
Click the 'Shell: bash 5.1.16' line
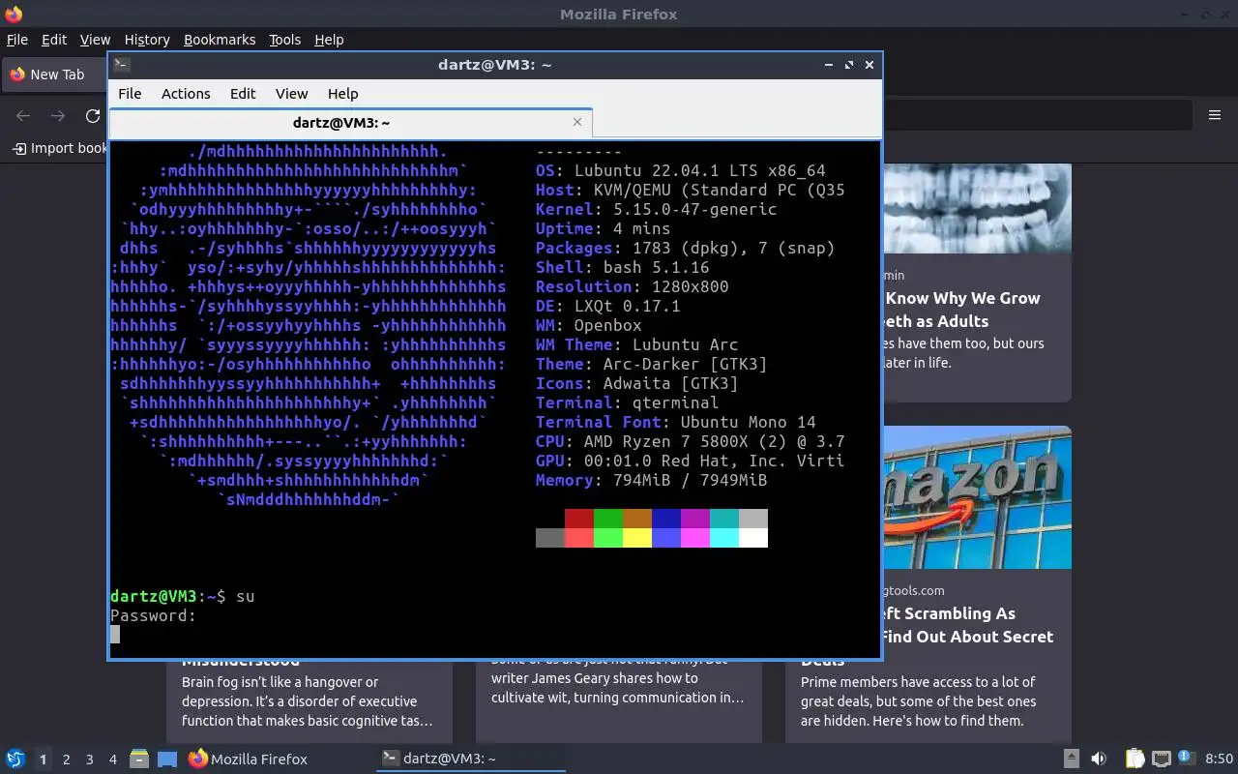coord(623,267)
